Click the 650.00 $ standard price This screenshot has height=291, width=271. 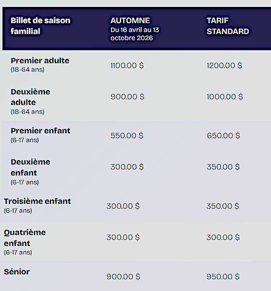[x=223, y=136]
